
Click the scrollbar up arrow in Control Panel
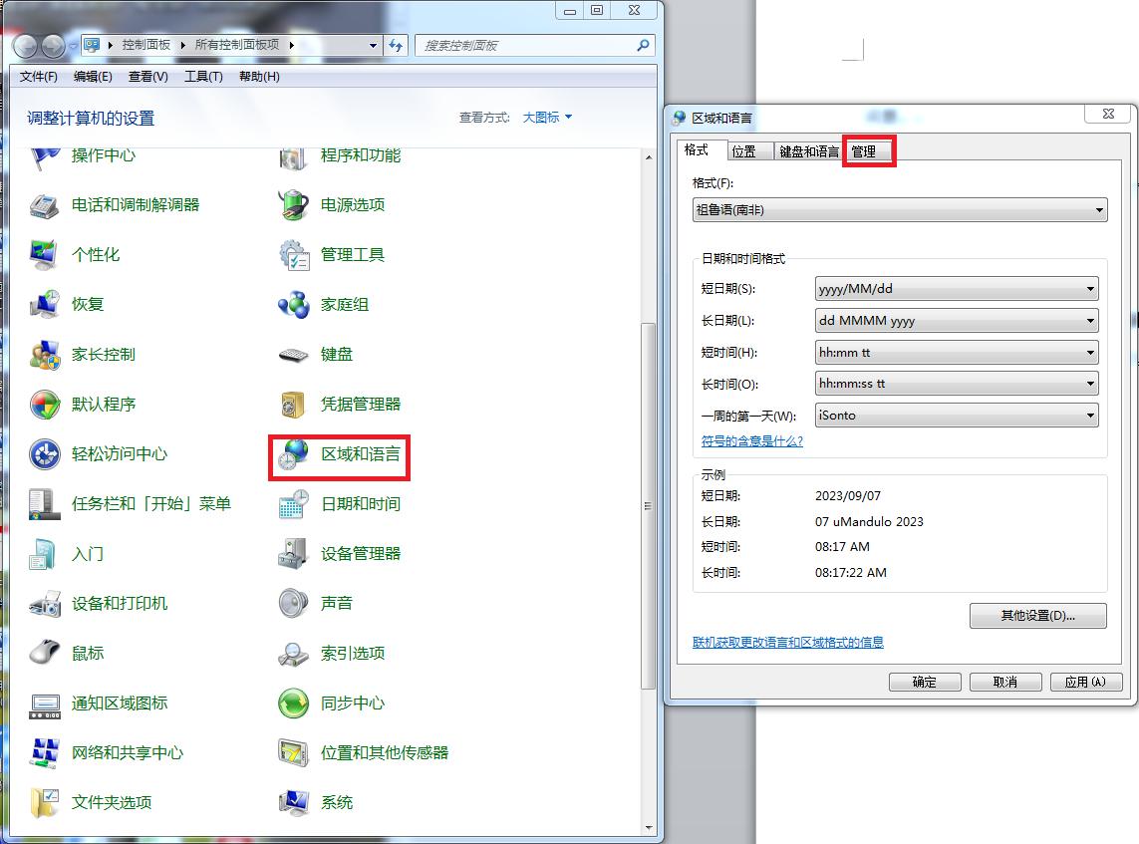click(648, 156)
